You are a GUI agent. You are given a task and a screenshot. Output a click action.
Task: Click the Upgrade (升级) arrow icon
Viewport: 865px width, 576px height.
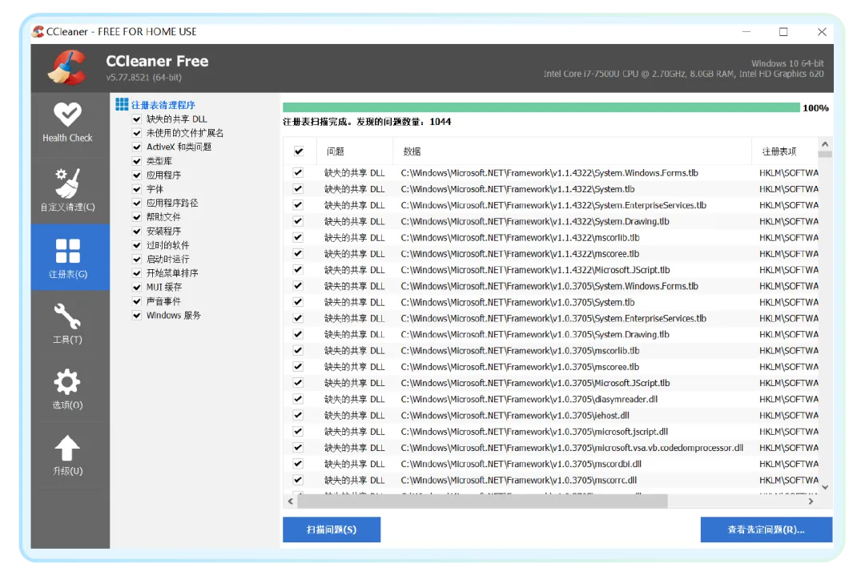(x=67, y=448)
